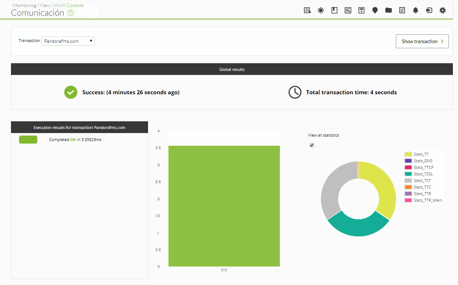Click the 'Global results' header bar
The height and width of the screenshot is (285, 458).
click(232, 69)
